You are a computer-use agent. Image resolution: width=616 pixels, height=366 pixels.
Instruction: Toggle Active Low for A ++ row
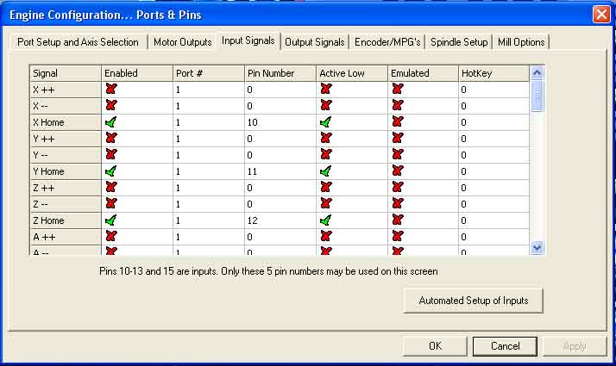tap(326, 236)
